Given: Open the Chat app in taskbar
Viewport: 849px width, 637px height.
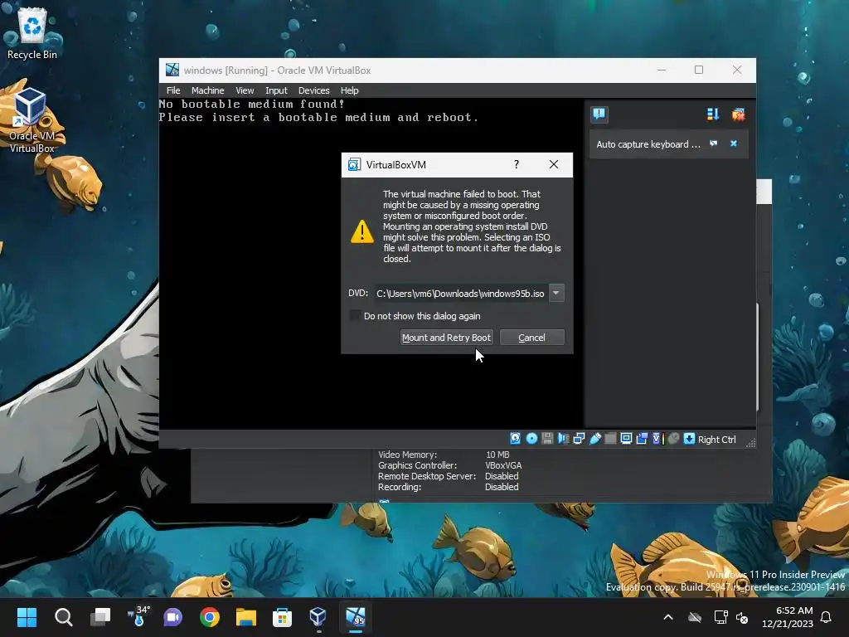Looking at the screenshot, I should (172, 617).
